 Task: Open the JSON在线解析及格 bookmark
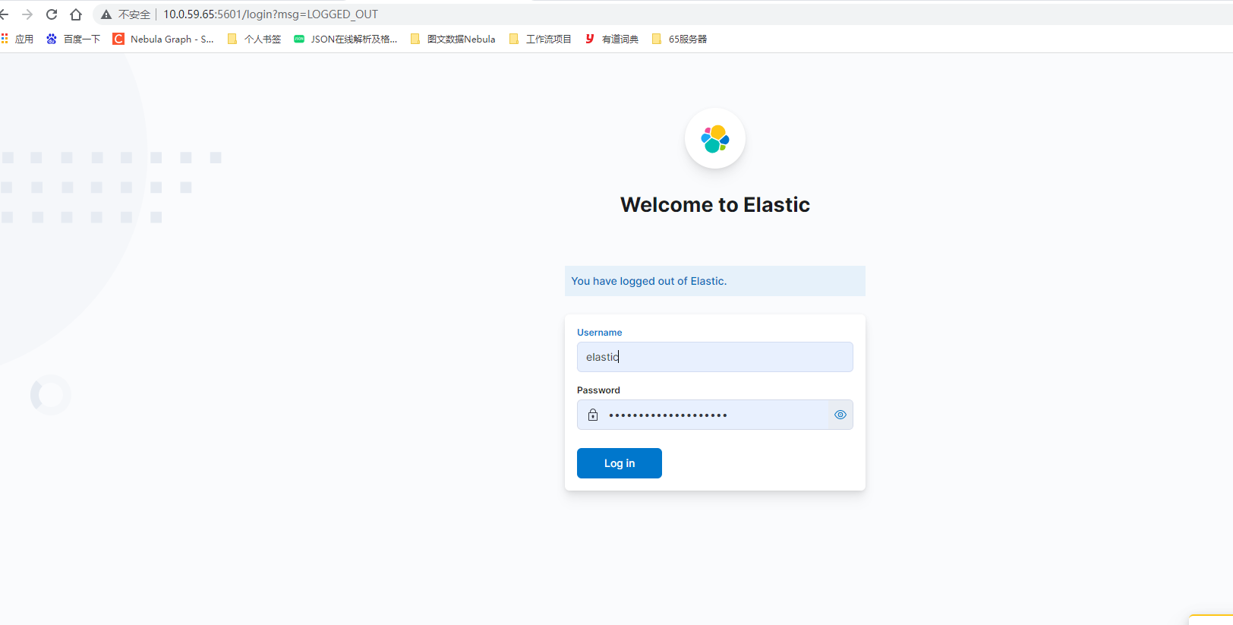click(x=345, y=39)
